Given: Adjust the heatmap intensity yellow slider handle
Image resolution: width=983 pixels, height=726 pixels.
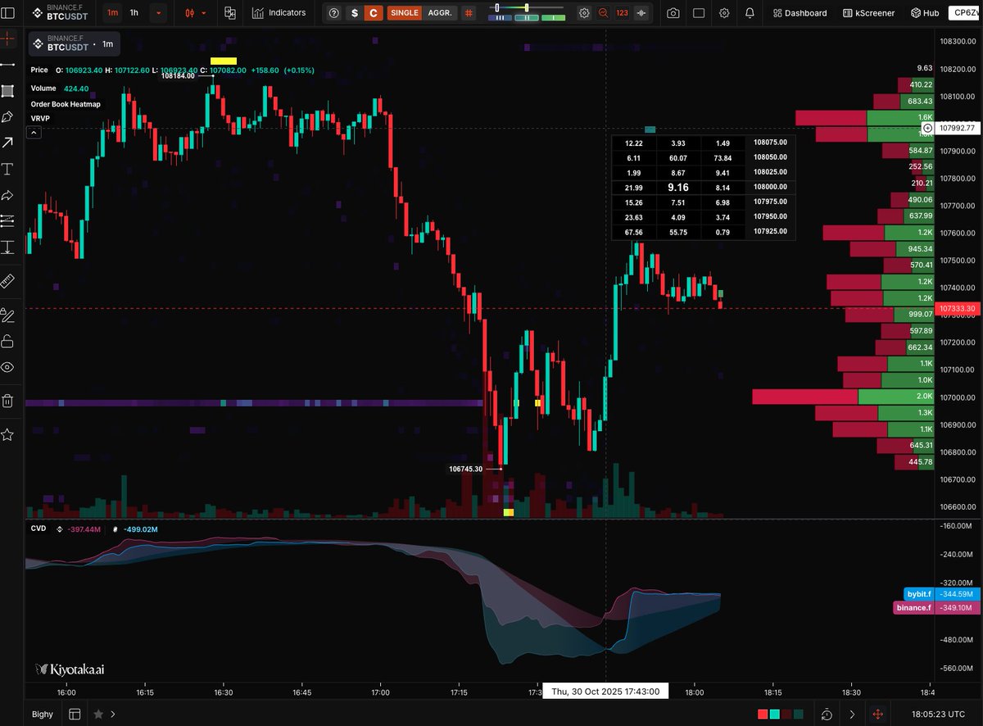Looking at the screenshot, I should point(527,7).
